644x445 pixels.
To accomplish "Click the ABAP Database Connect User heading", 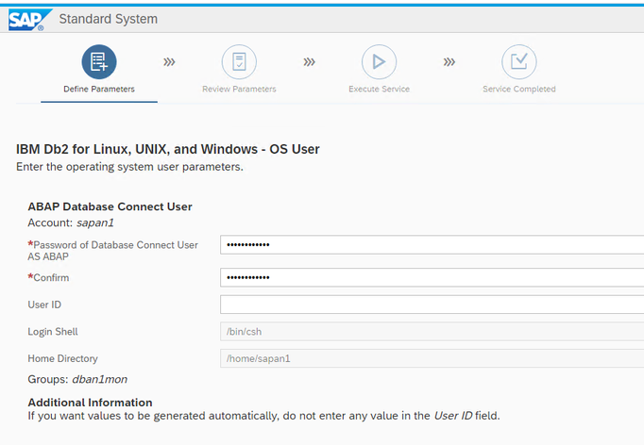I will [110, 206].
